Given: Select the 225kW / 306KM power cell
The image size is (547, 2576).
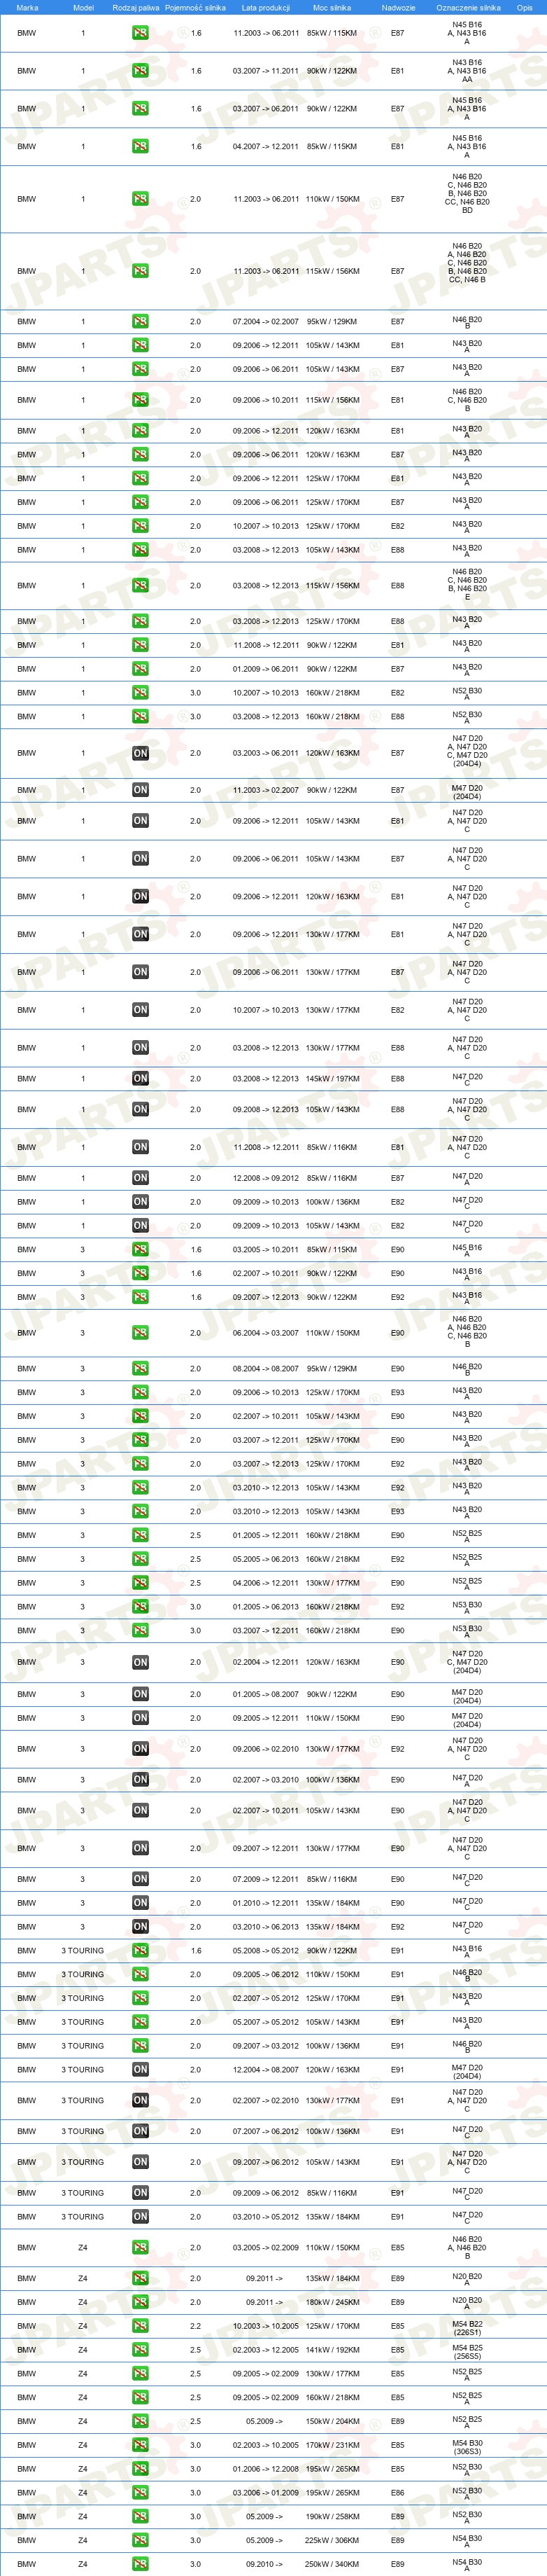Looking at the screenshot, I should tap(332, 2540).
